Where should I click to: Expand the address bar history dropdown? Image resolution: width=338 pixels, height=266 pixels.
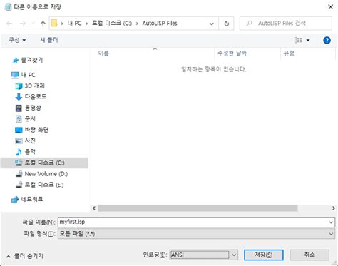click(211, 24)
